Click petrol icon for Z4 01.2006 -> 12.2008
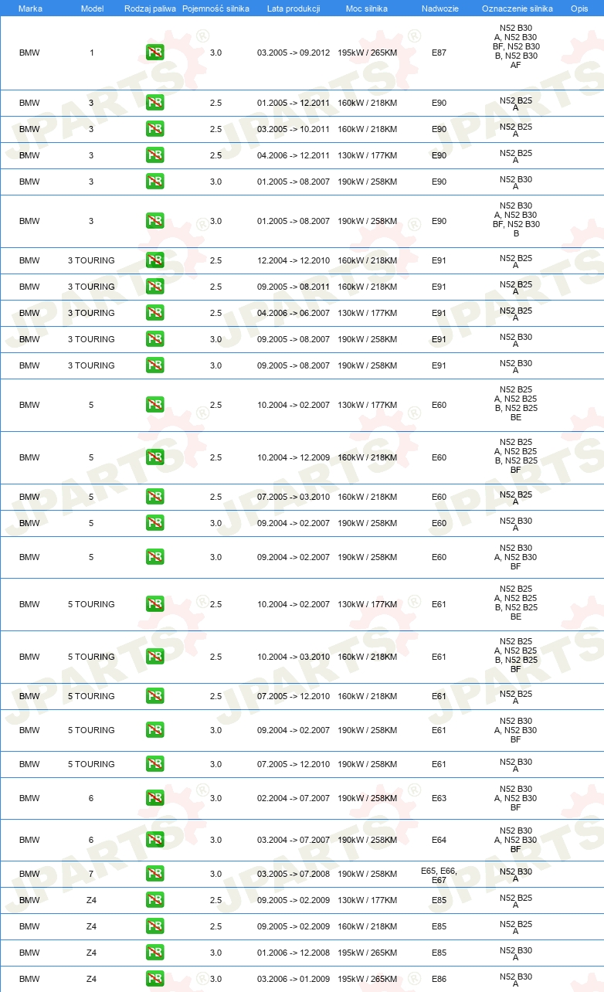The image size is (604, 992). pos(154,953)
